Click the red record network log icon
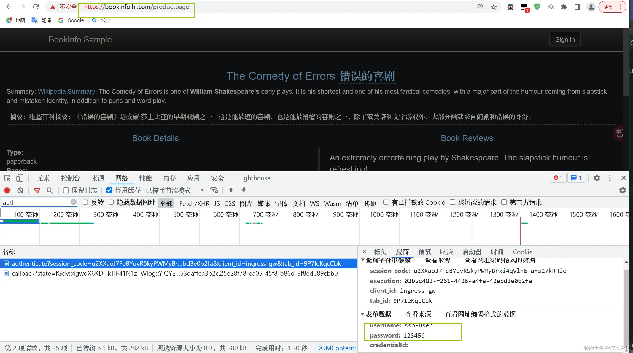633x353 pixels. pos(7,190)
